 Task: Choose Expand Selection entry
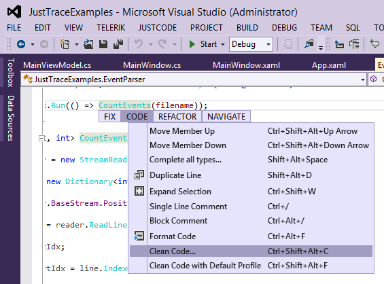pyautogui.click(x=251, y=192)
